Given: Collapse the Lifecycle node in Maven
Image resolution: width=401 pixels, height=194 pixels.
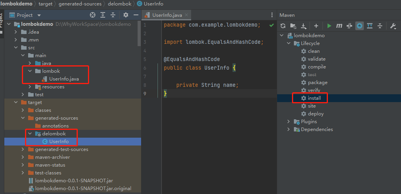Looking at the screenshot, I should pos(288,43).
